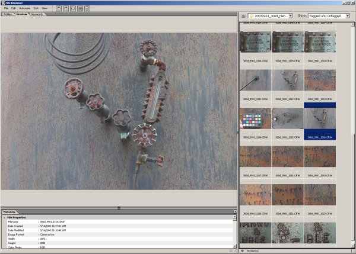This screenshot has height=254, width=356.
Task: Click the rotate clockwise toolbar icon
Action: (66, 9)
